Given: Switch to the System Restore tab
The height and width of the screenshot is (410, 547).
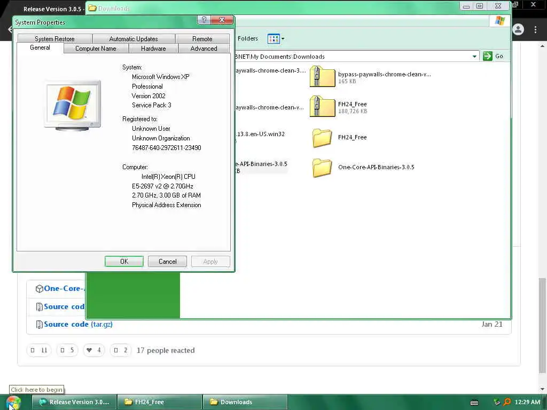Looking at the screenshot, I should pos(55,38).
